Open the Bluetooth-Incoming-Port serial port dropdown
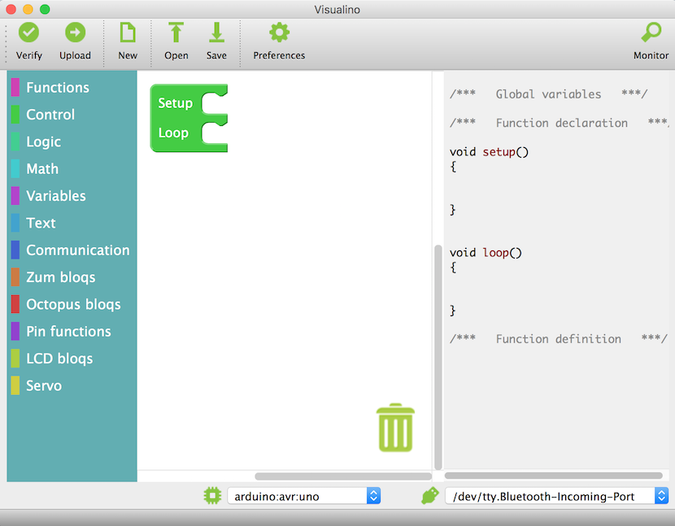675x526 pixels. point(556,496)
